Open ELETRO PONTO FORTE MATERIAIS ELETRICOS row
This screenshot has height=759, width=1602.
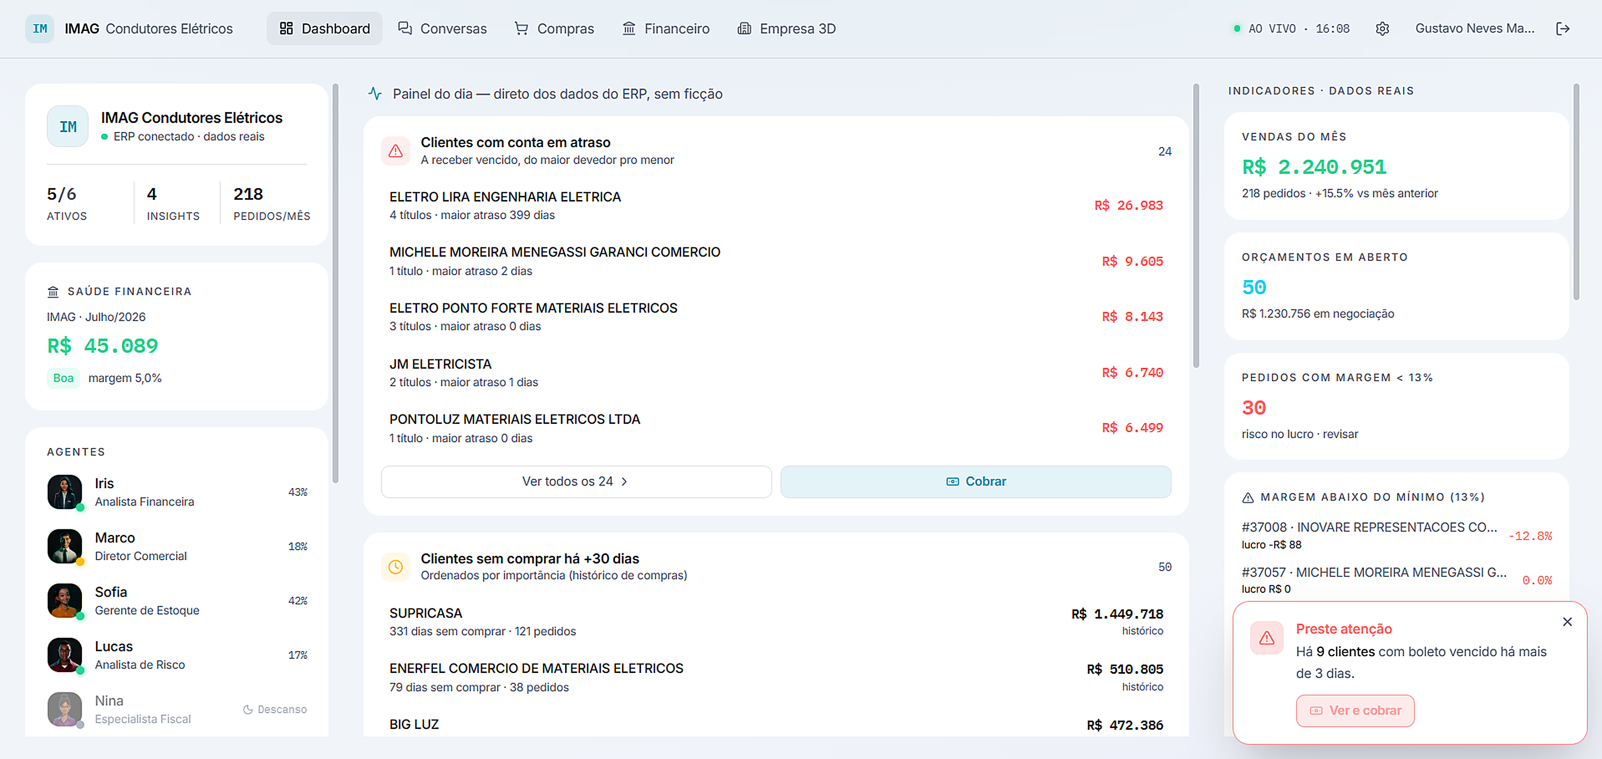776,317
